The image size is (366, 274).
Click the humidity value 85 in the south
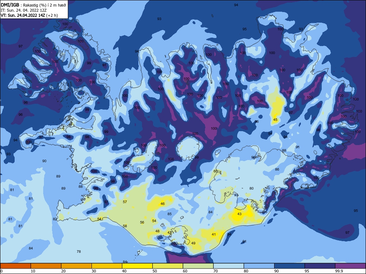169,214
